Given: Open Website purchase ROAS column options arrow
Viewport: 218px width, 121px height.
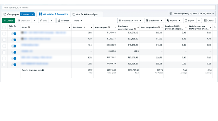Looking at the screenshot, I should tap(211, 27).
